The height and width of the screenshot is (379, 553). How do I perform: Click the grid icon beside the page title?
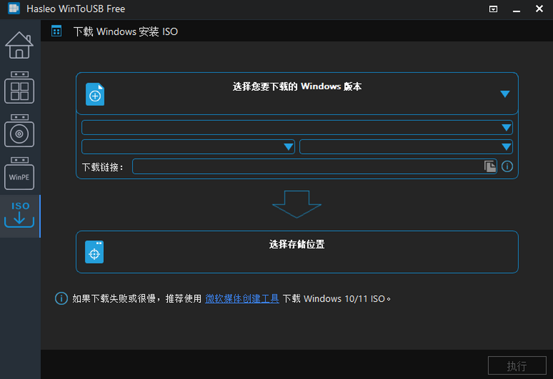pyautogui.click(x=57, y=31)
